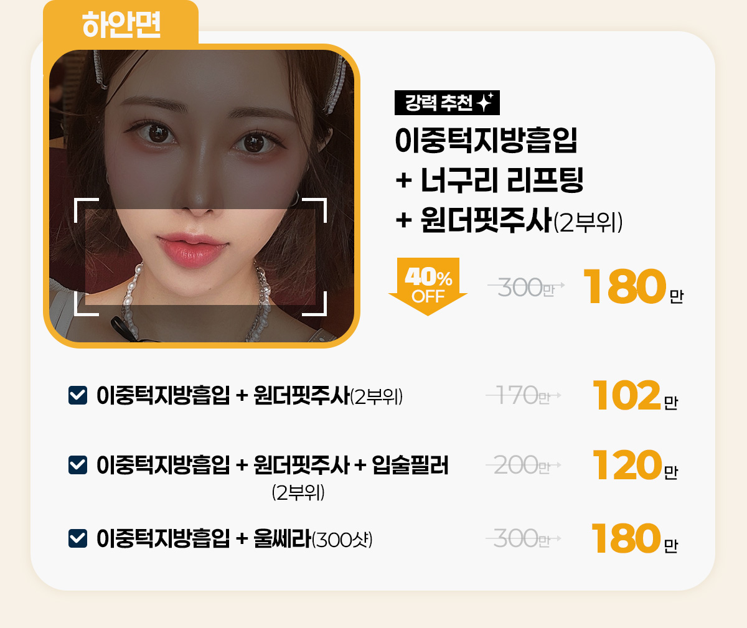Viewport: 747px width, 628px height.
Task: Open the lower-face model photo
Action: [201, 195]
